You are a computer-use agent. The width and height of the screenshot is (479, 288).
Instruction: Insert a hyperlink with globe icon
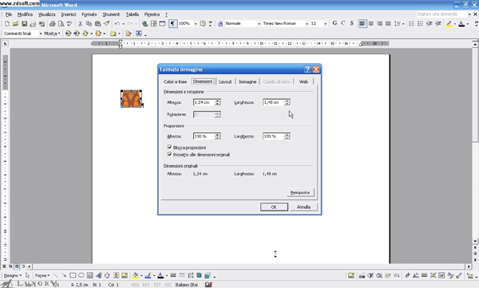[144, 23]
